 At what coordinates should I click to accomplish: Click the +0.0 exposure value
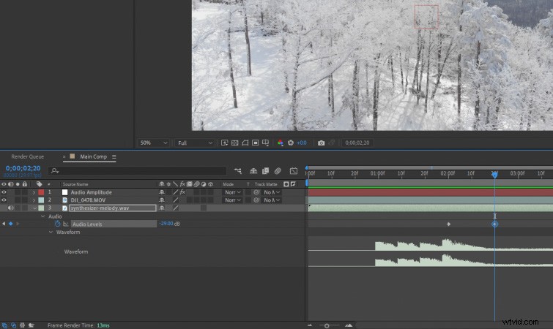pyautogui.click(x=302, y=143)
